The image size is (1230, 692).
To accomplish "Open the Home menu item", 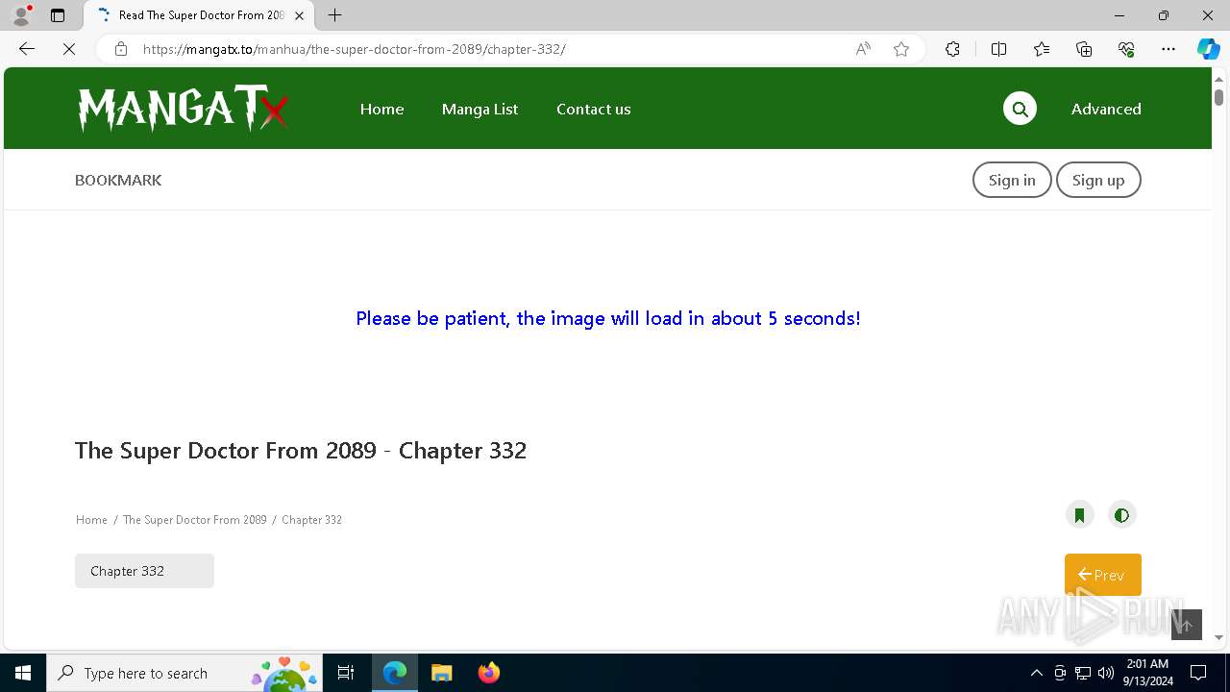I will [x=381, y=109].
